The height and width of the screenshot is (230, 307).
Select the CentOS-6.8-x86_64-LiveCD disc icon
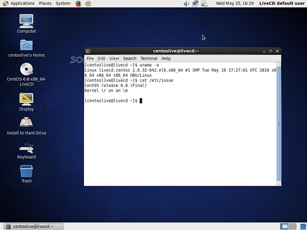[27, 69]
